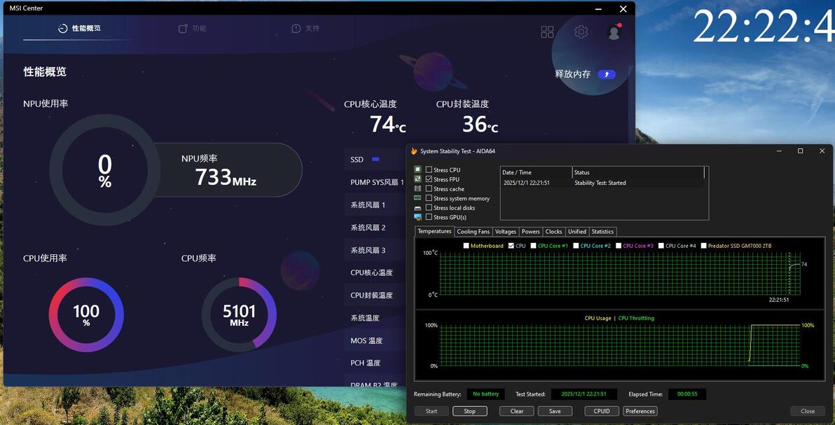Uncheck the Stress FPU checkbox

(x=429, y=179)
